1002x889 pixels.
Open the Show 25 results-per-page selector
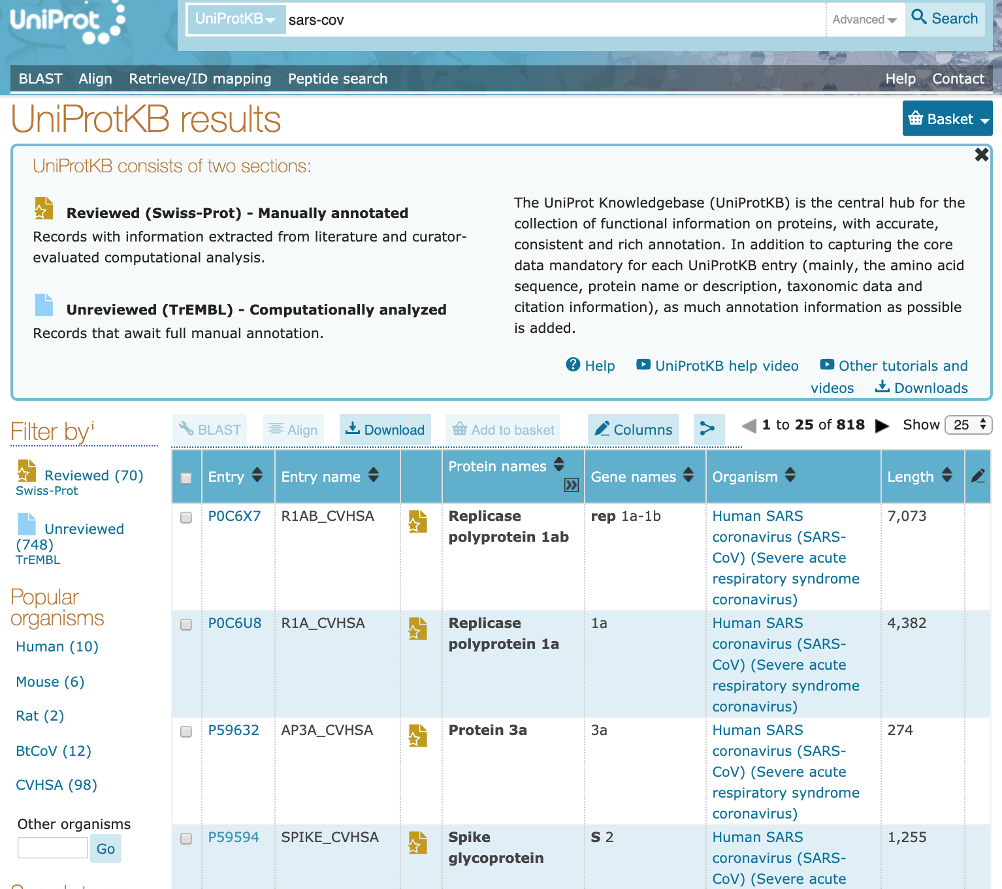[x=969, y=425]
